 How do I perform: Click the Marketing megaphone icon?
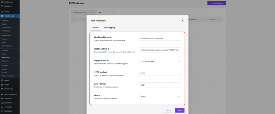[x=2, y=111]
